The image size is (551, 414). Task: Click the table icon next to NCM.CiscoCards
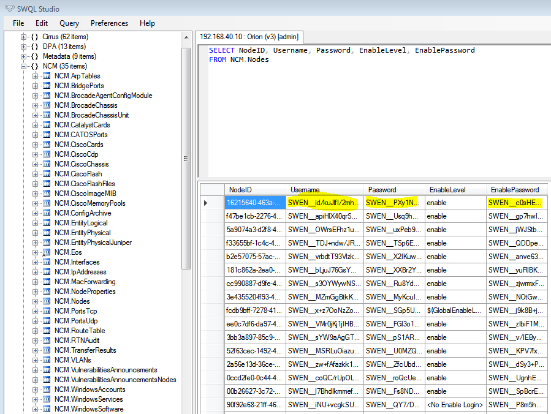click(47, 145)
